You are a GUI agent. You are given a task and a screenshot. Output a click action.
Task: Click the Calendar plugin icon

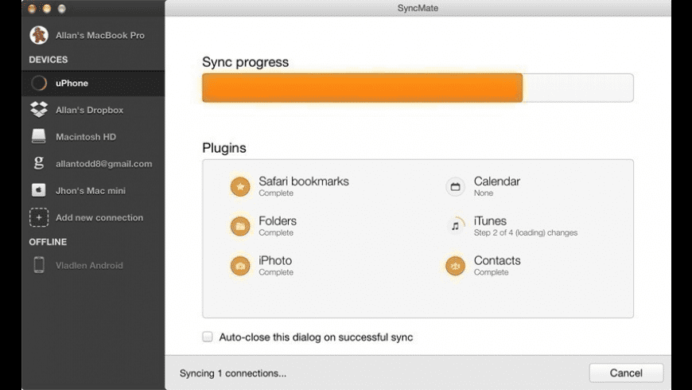tap(455, 187)
